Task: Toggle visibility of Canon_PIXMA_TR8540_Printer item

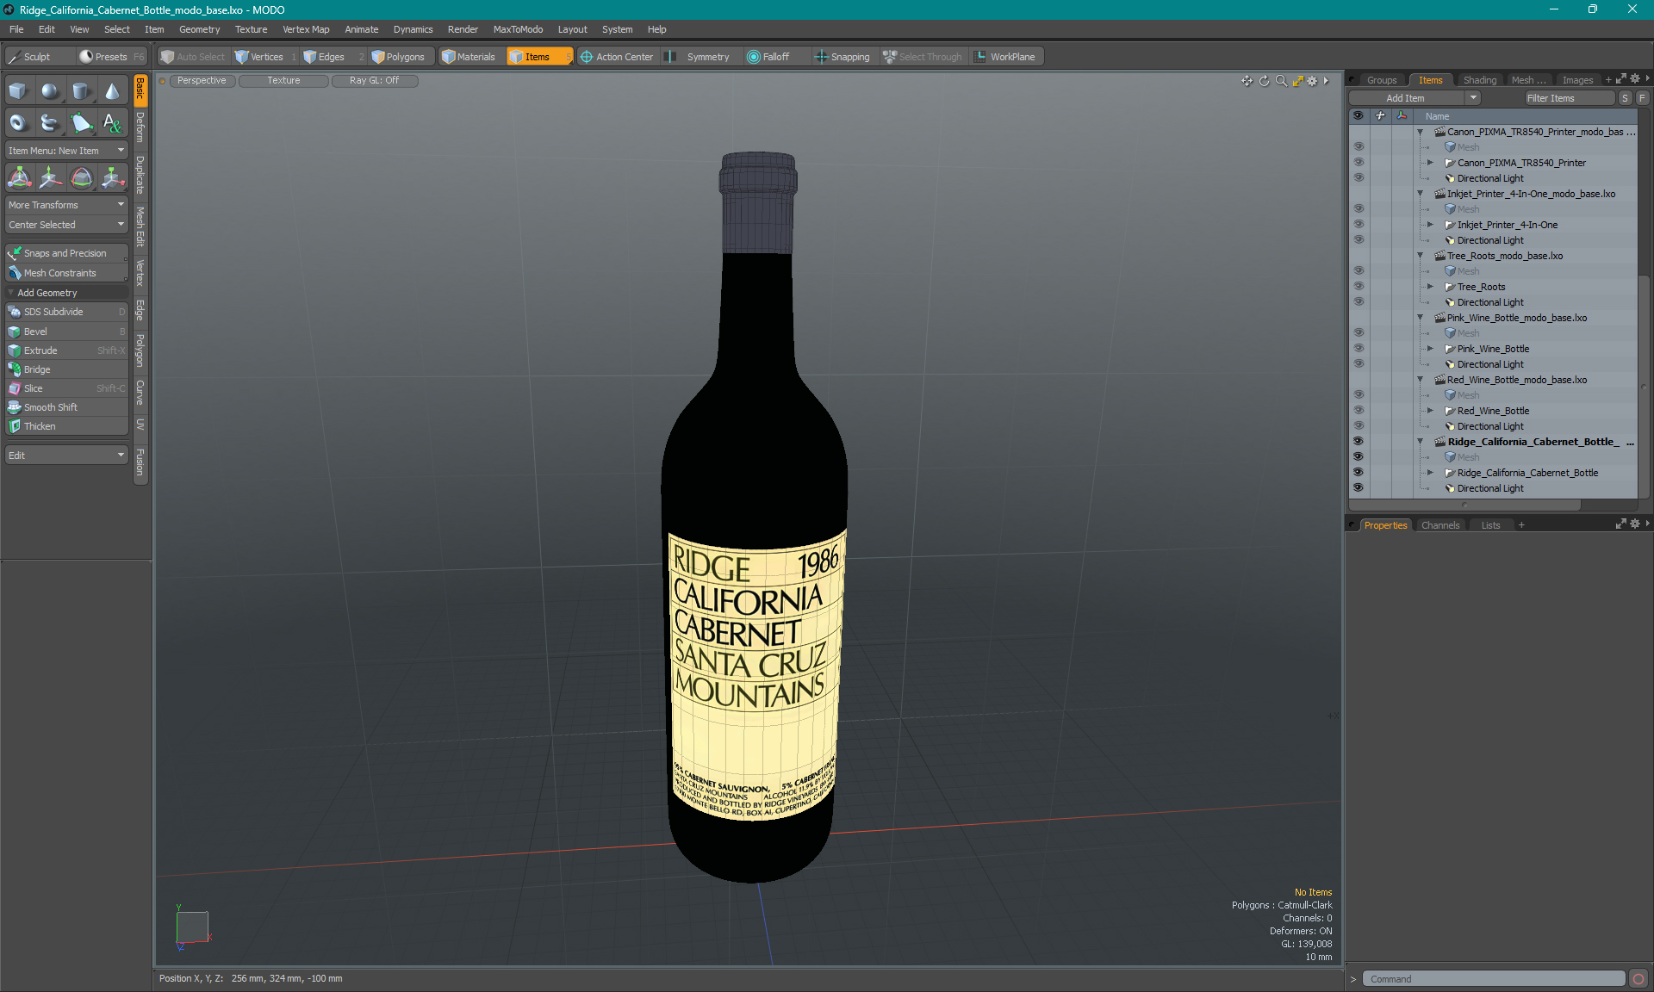Action: (1359, 163)
